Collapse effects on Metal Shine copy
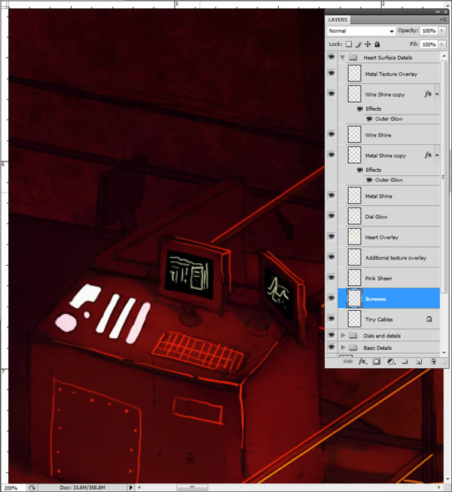 coord(437,155)
